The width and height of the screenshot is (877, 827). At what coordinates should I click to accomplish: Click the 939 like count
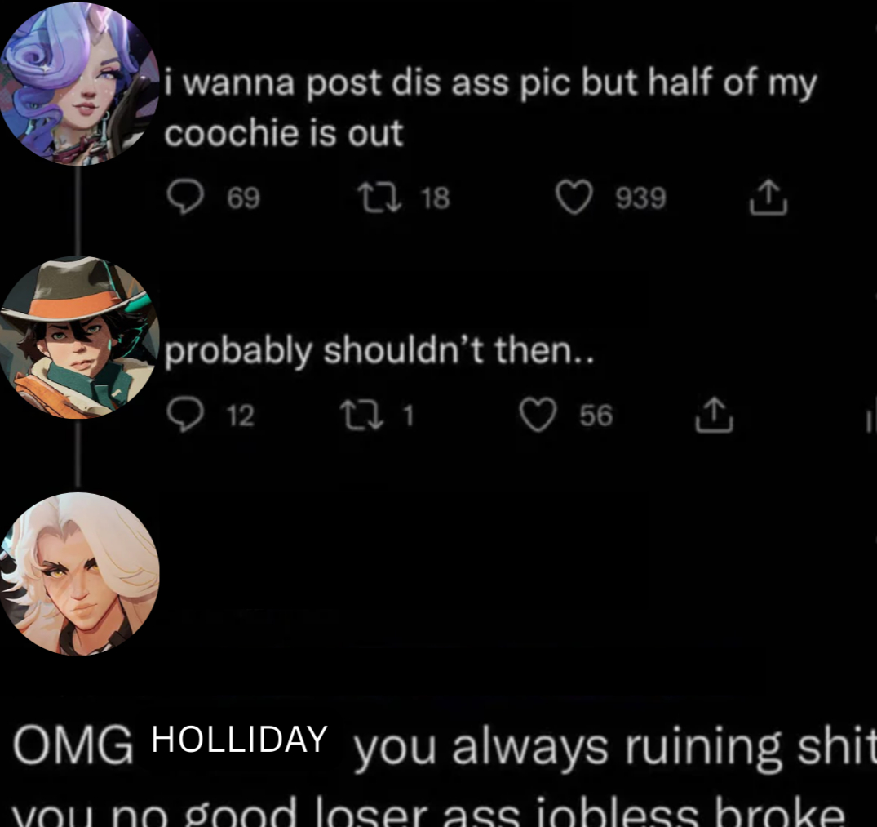[641, 198]
